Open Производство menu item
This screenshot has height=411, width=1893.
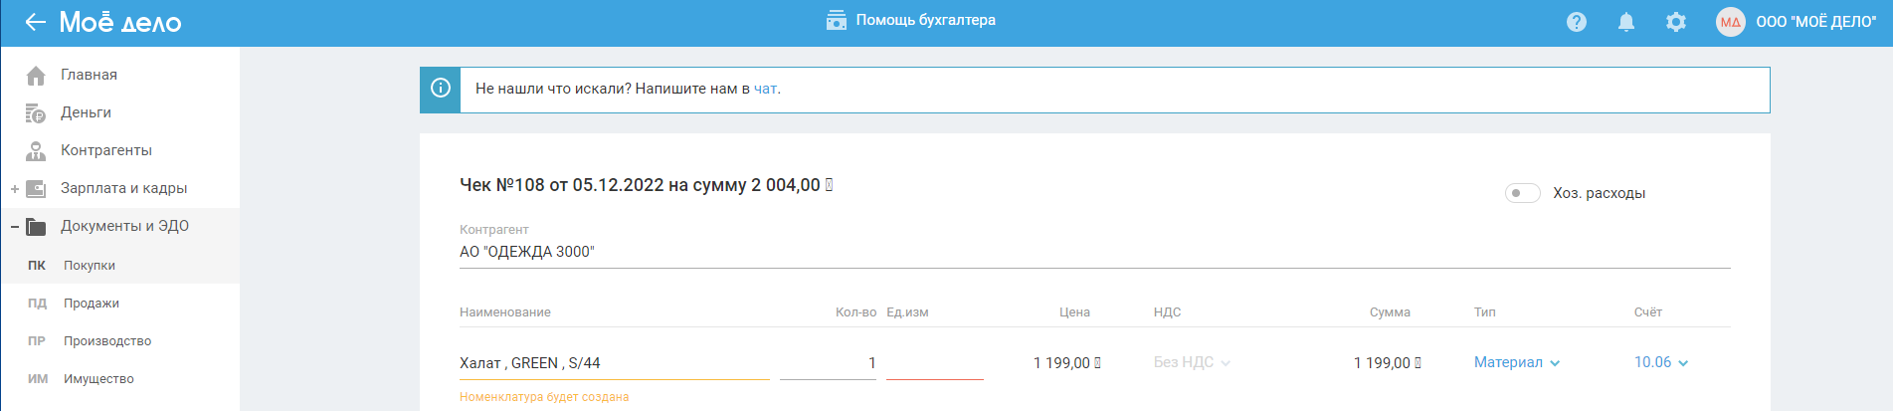[x=107, y=341]
